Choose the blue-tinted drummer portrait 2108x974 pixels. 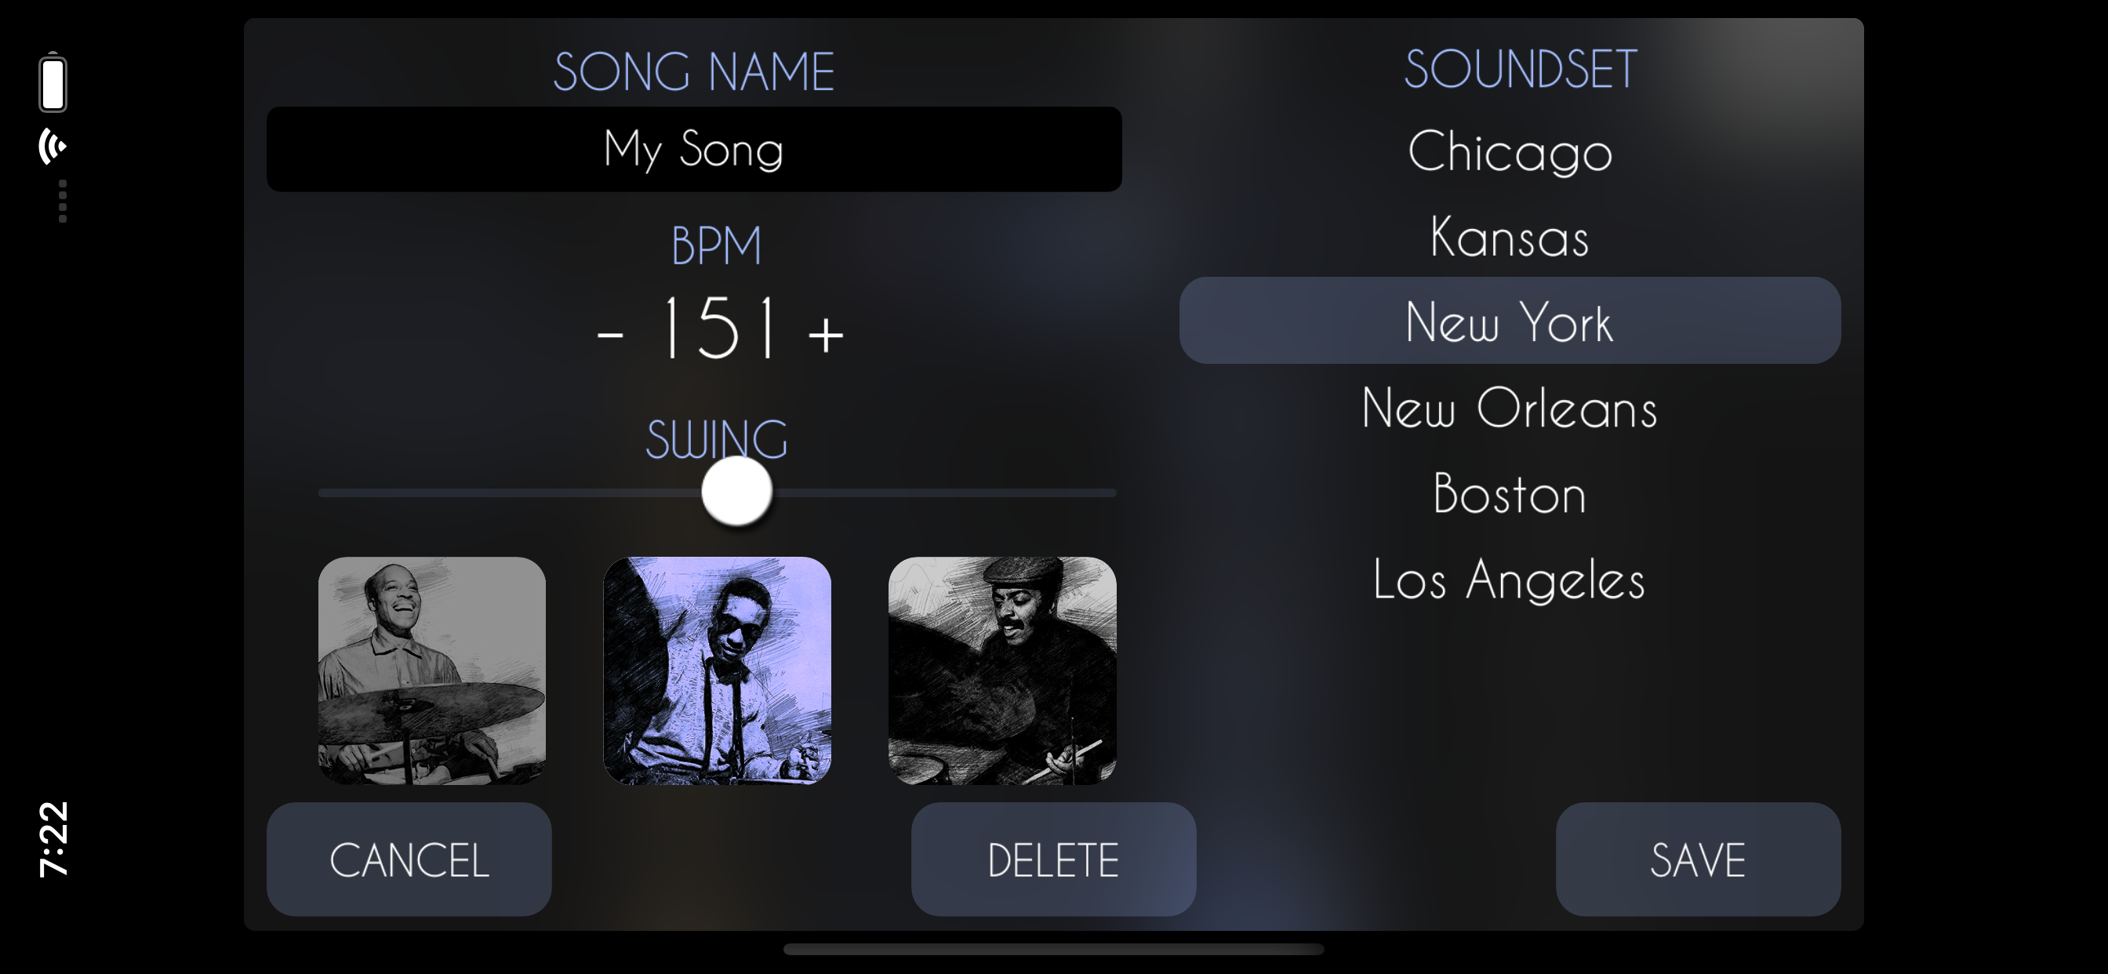pos(717,671)
